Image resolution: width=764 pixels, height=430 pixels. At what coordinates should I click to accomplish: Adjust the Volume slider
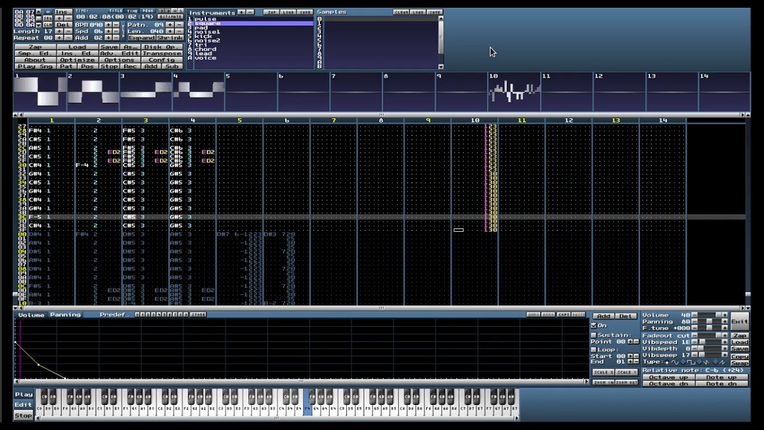coord(710,315)
